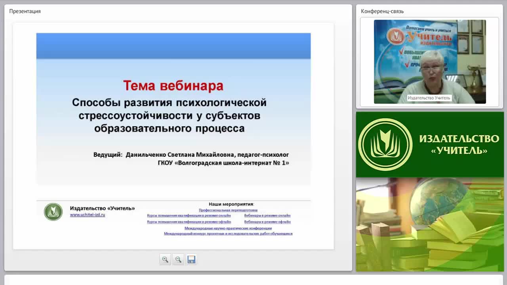Zoom in on the presentation slide
Screen dimensions: 507x285
[x=165, y=260]
